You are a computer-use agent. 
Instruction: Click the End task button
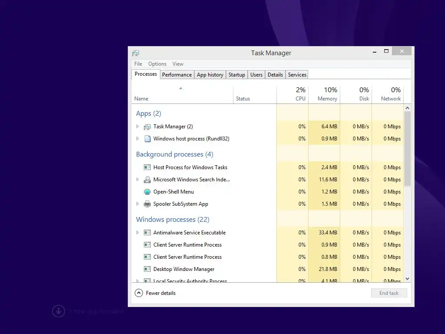[x=389, y=293]
